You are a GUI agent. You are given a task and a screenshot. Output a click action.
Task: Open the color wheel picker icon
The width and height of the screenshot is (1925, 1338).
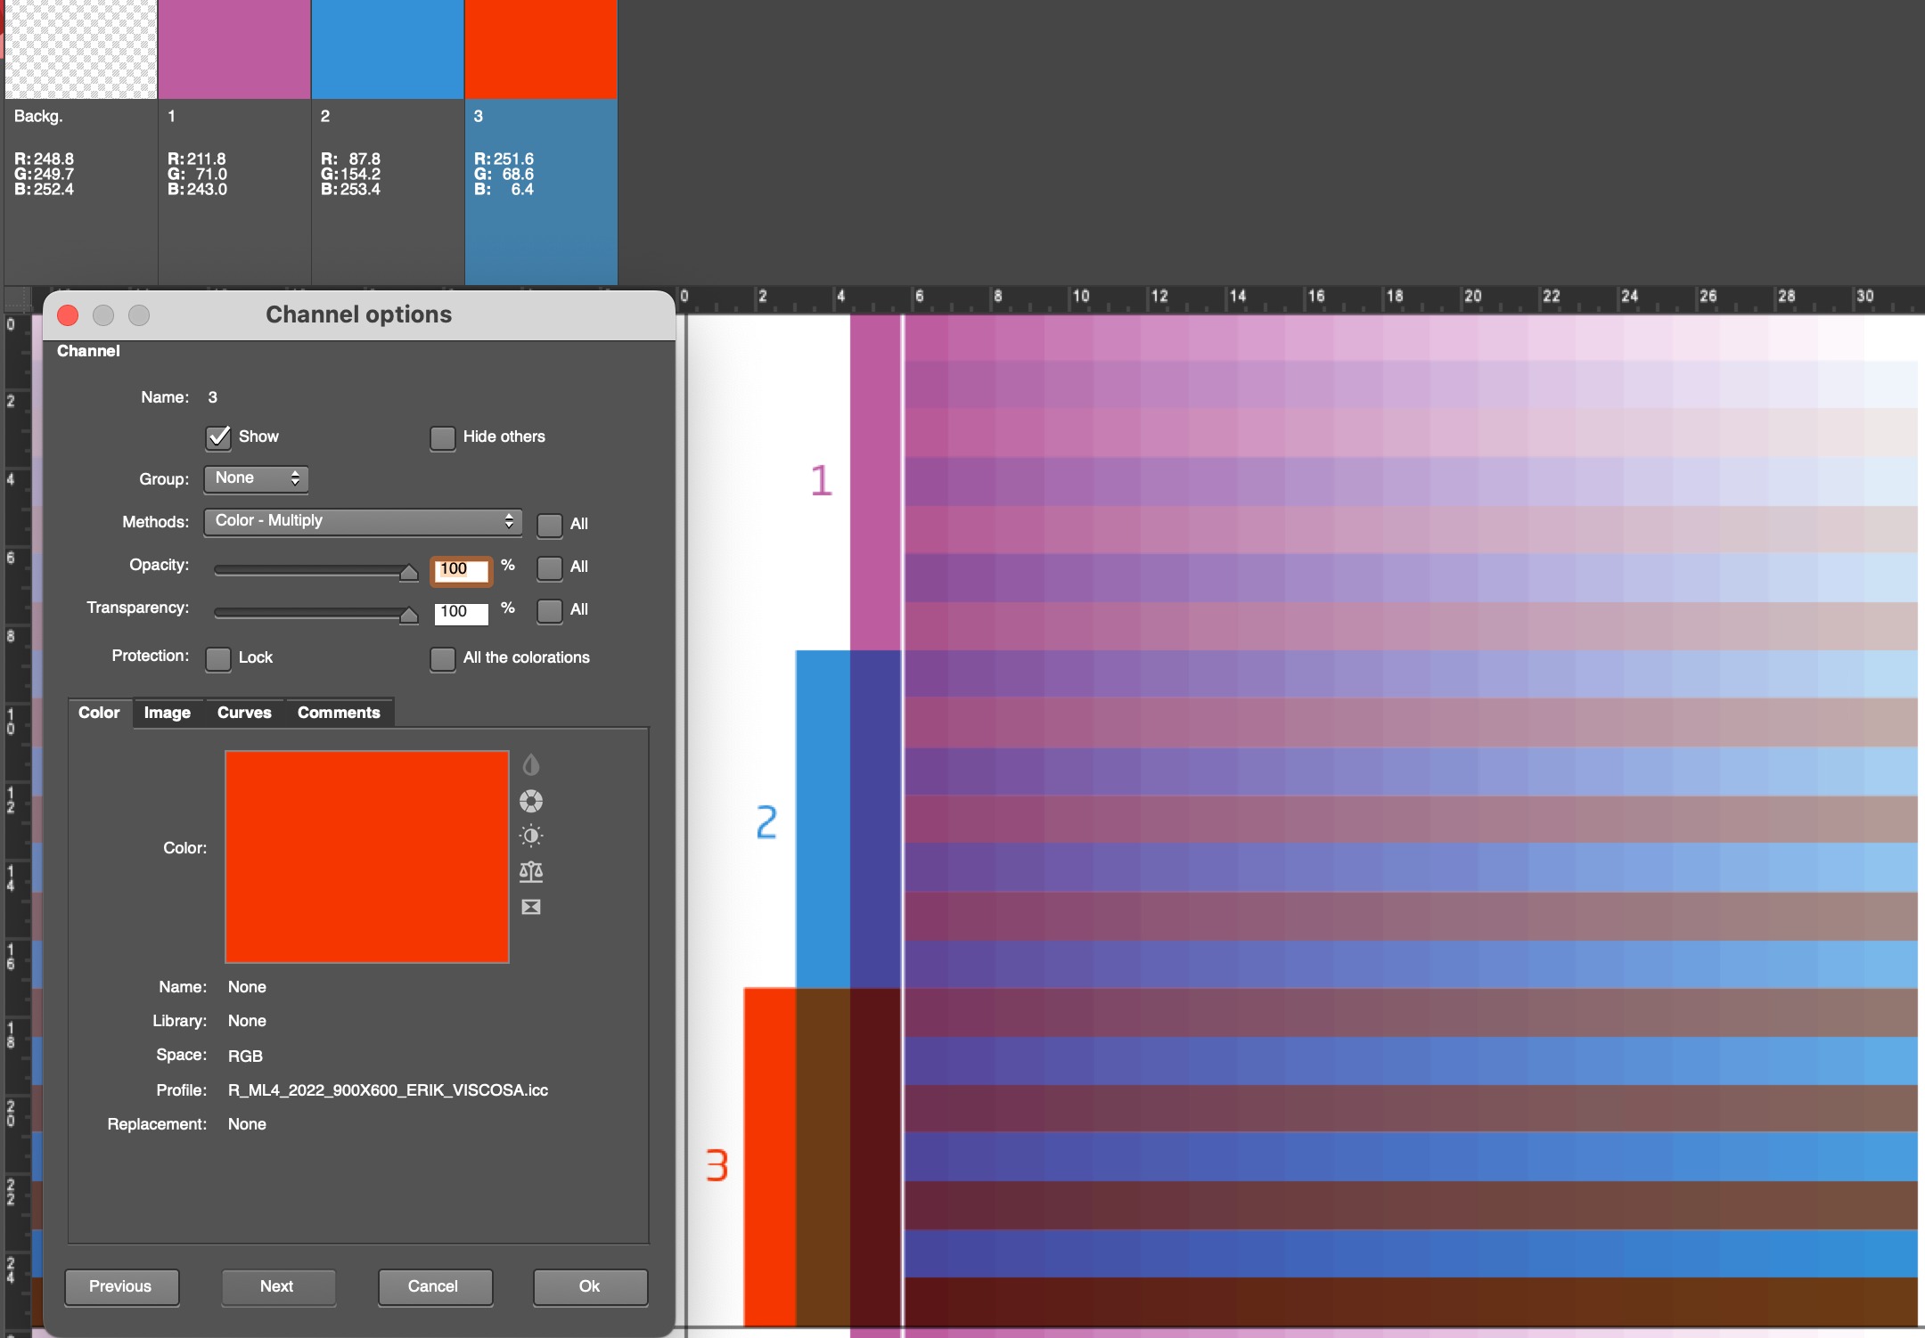coord(530,801)
